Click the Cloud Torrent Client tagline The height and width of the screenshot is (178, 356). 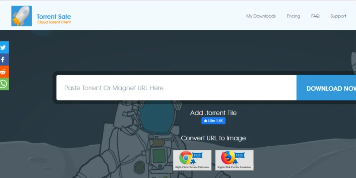coord(54,22)
